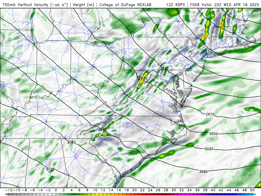Click the 2970 contour label beside the yellow band
261x196 pixels.
click(x=143, y=78)
